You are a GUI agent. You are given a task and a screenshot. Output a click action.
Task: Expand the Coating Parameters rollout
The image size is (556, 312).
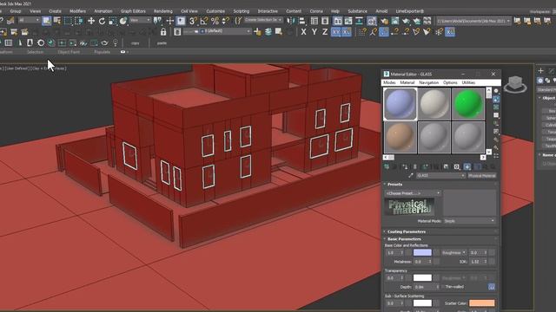406,231
